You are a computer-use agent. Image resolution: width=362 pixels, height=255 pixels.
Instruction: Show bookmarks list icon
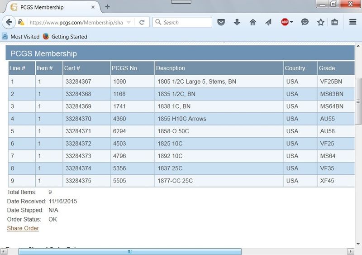(334, 22)
